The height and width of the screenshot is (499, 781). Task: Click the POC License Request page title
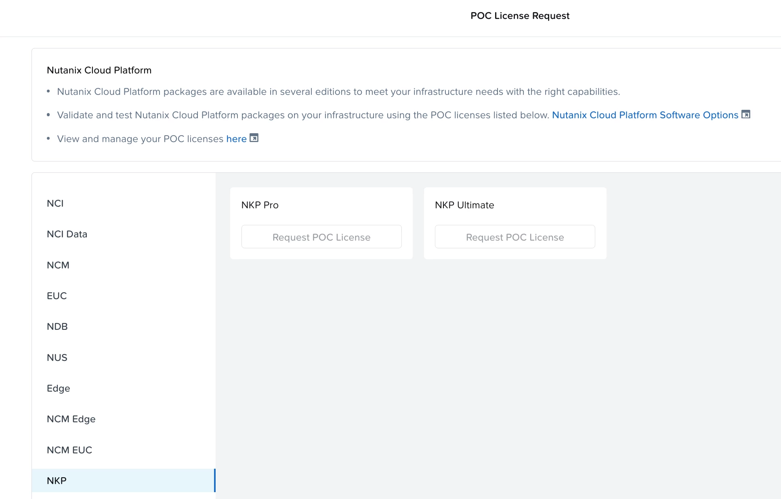click(x=520, y=16)
